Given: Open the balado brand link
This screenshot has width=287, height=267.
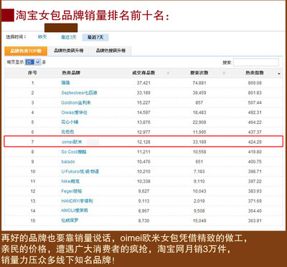Looking at the screenshot, I should (x=68, y=162).
